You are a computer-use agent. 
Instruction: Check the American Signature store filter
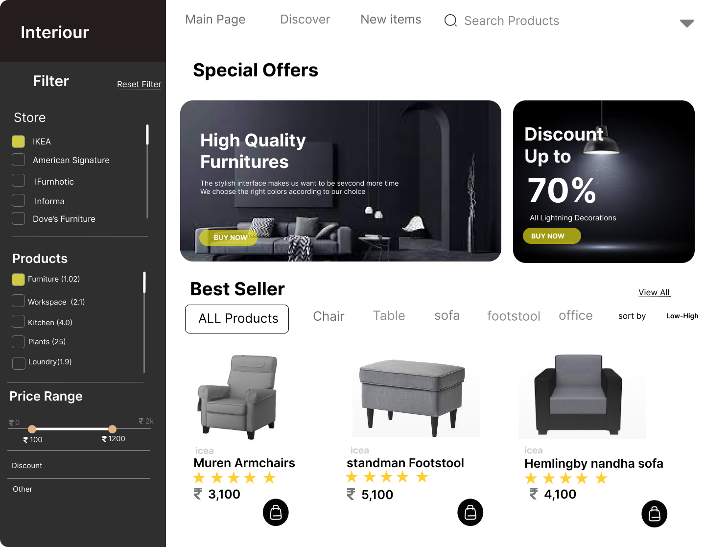point(19,160)
